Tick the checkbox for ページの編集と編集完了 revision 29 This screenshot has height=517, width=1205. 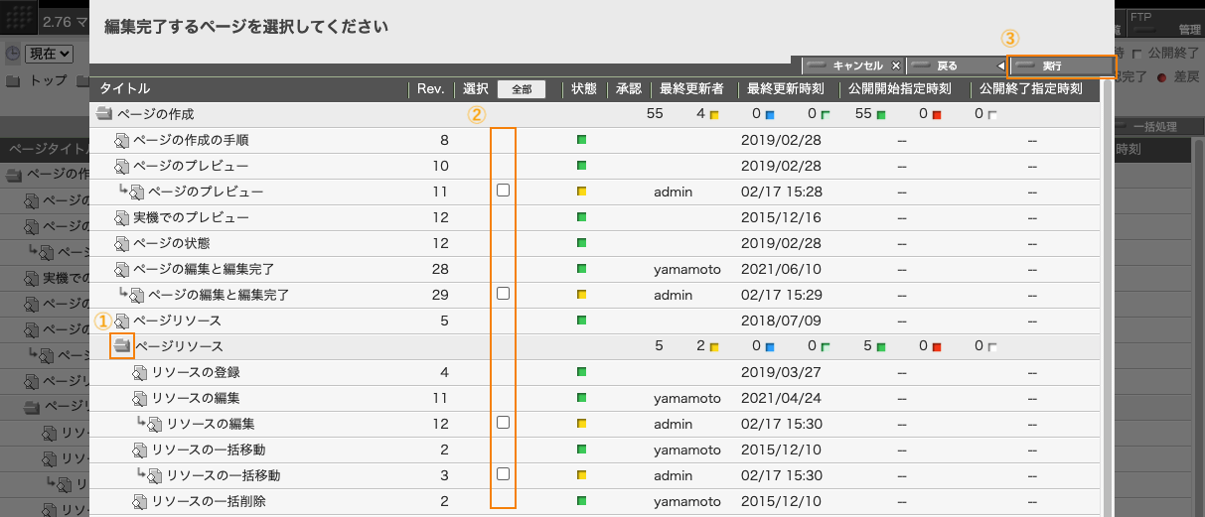point(503,294)
